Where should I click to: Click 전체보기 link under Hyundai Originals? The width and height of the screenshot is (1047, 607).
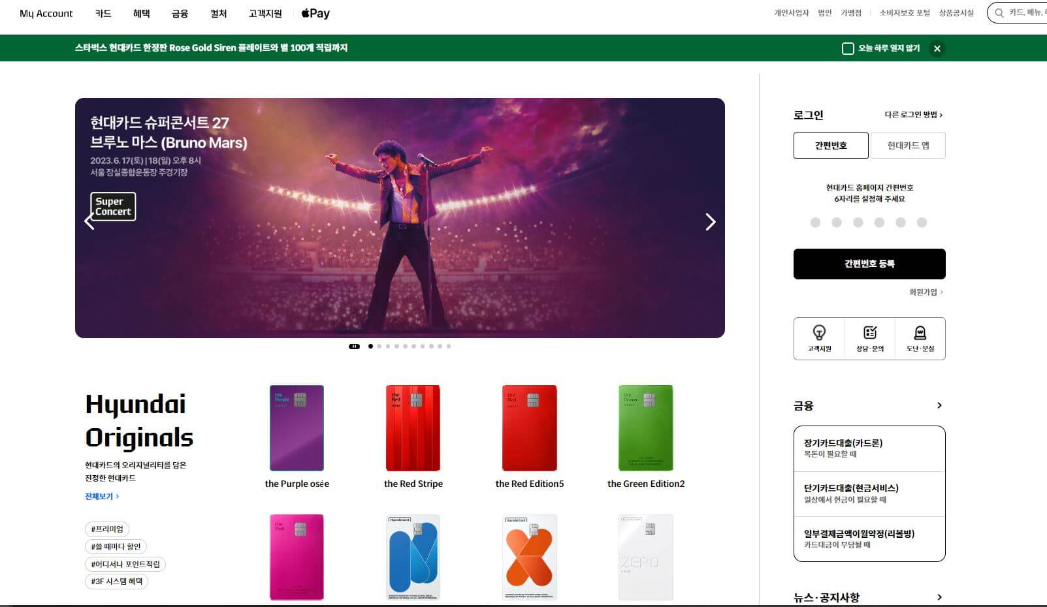point(102,497)
